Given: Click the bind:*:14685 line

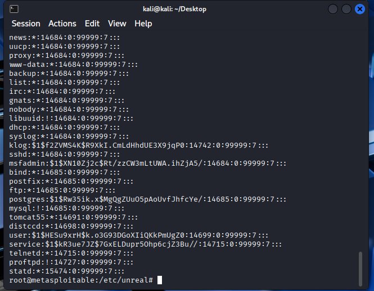Looking at the screenshot, I should tap(65, 172).
